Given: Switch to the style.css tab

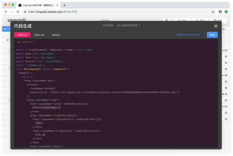Looking at the screenshot, I should 39,35.
